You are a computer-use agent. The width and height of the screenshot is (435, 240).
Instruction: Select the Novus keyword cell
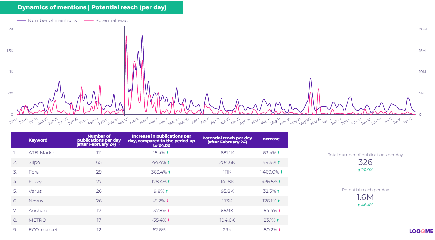click(x=36, y=201)
